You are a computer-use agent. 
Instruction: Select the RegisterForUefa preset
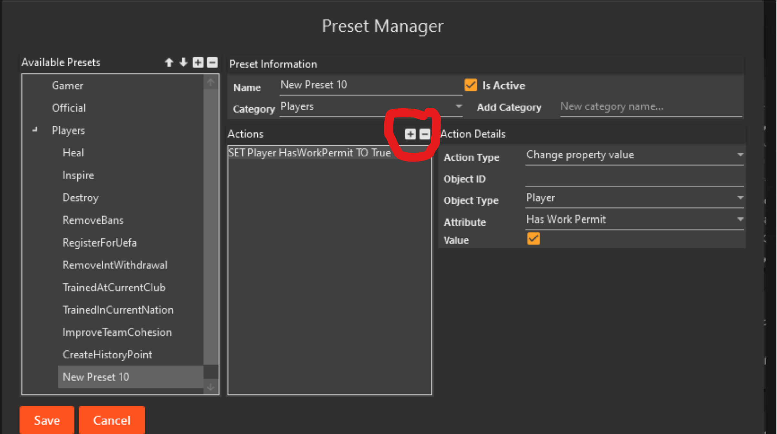[100, 243]
